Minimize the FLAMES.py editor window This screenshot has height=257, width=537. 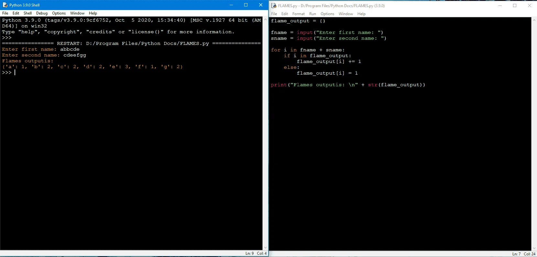(x=500, y=5)
